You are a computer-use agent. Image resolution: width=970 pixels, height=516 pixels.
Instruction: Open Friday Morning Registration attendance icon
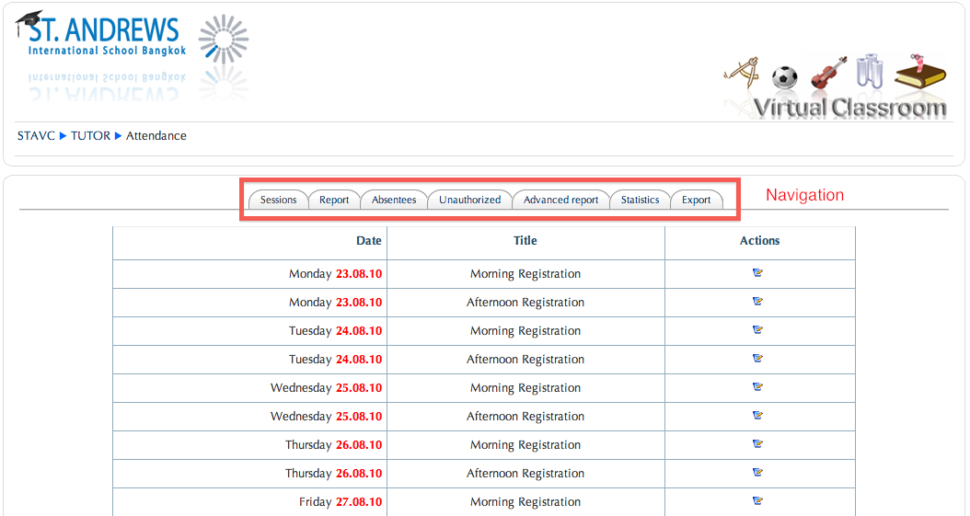click(757, 501)
